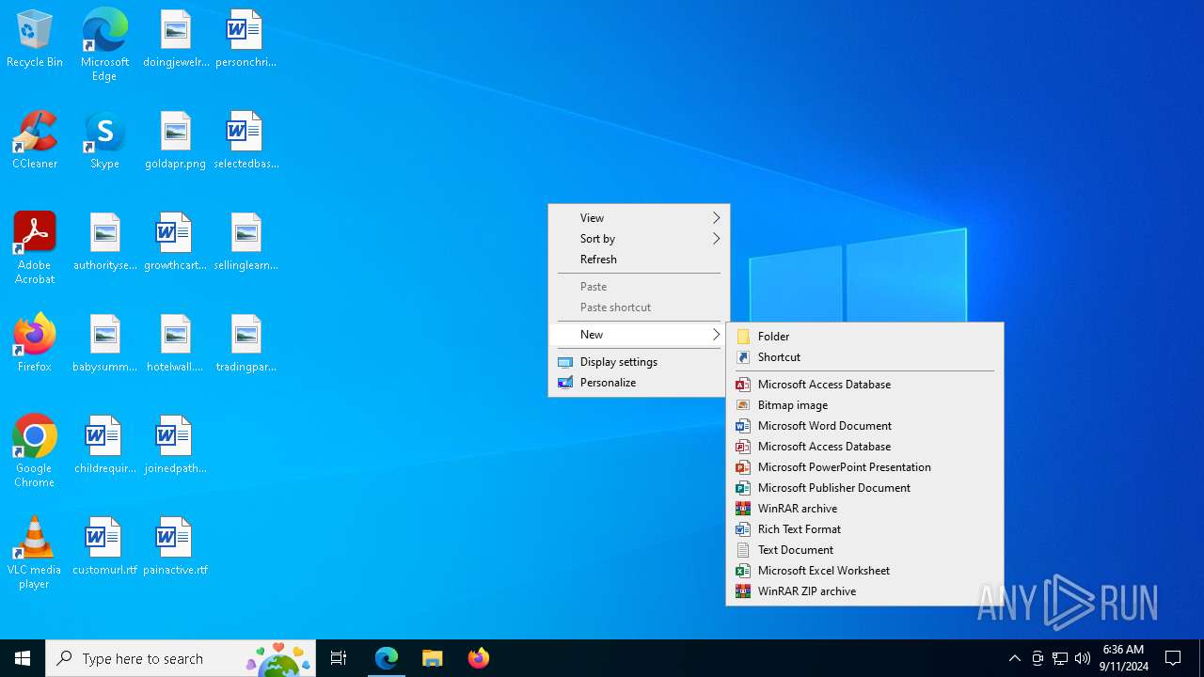Expand the Sort by submenu

[x=639, y=239]
